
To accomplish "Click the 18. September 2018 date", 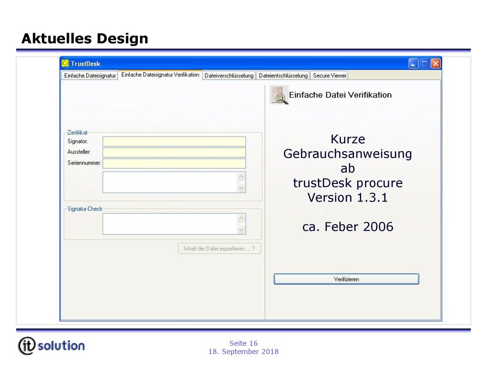I will coord(243,352).
